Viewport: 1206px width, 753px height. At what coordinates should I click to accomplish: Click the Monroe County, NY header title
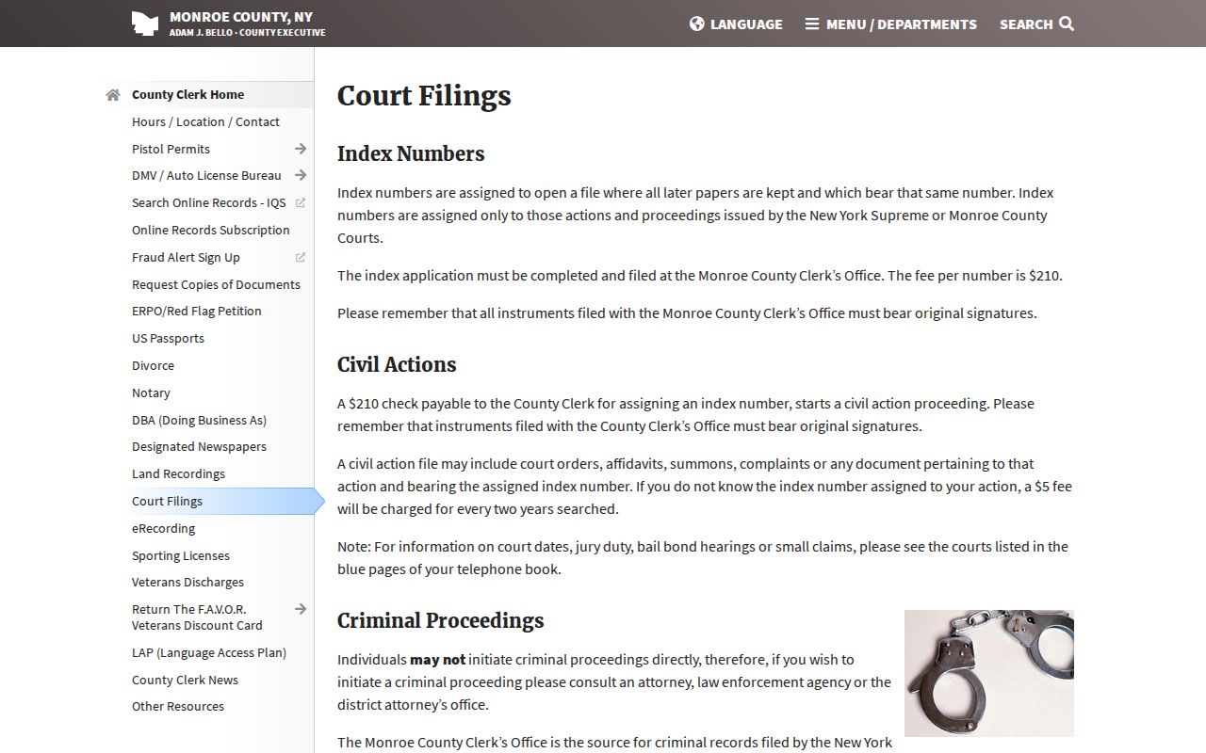click(241, 17)
